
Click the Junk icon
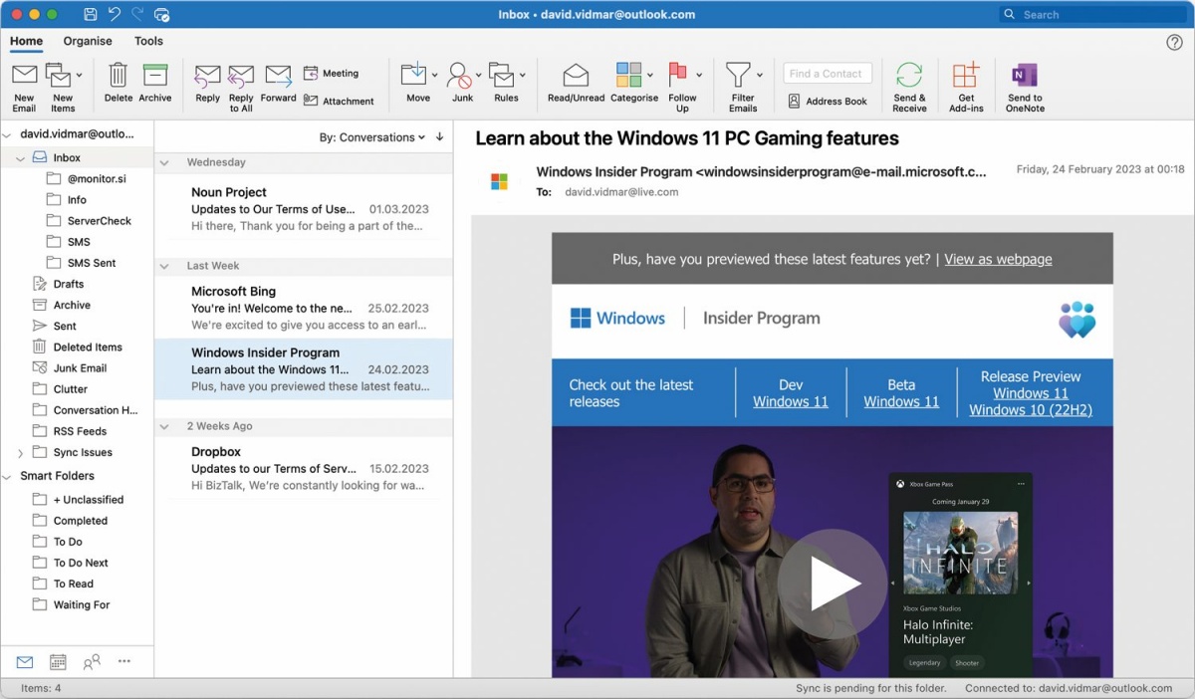459,76
